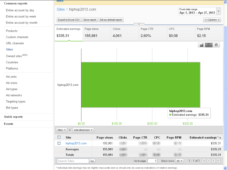Select the Page CTR metric tab
The height and width of the screenshot is (170, 227).
153,33
